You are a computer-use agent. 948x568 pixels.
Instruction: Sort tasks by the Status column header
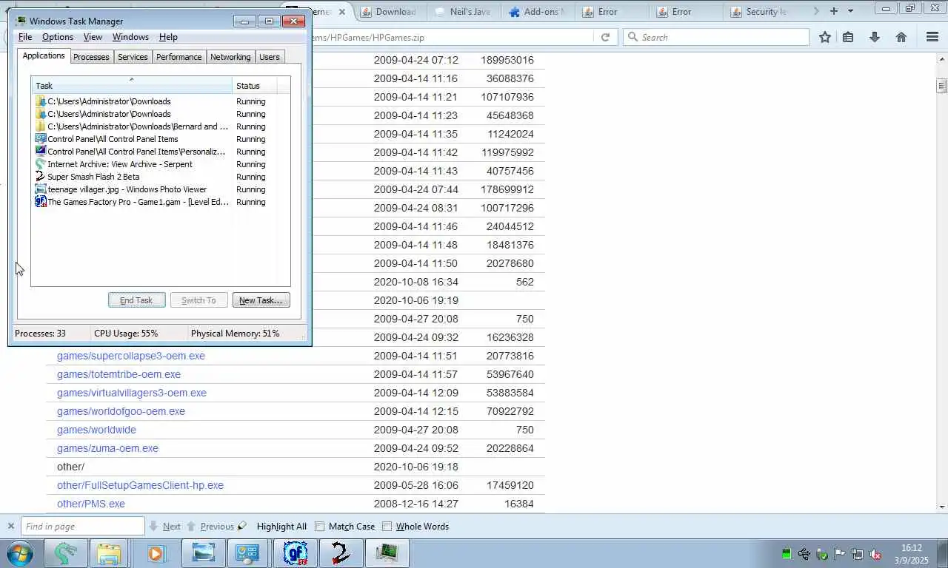pos(255,85)
